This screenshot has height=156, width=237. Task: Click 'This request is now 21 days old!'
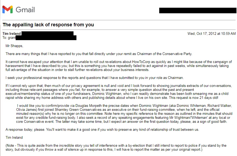point(198,98)
